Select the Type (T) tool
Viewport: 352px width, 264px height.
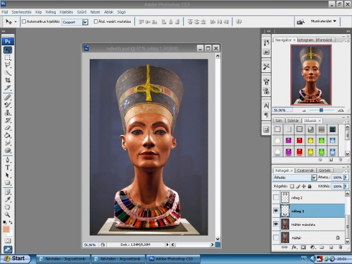click(8, 167)
